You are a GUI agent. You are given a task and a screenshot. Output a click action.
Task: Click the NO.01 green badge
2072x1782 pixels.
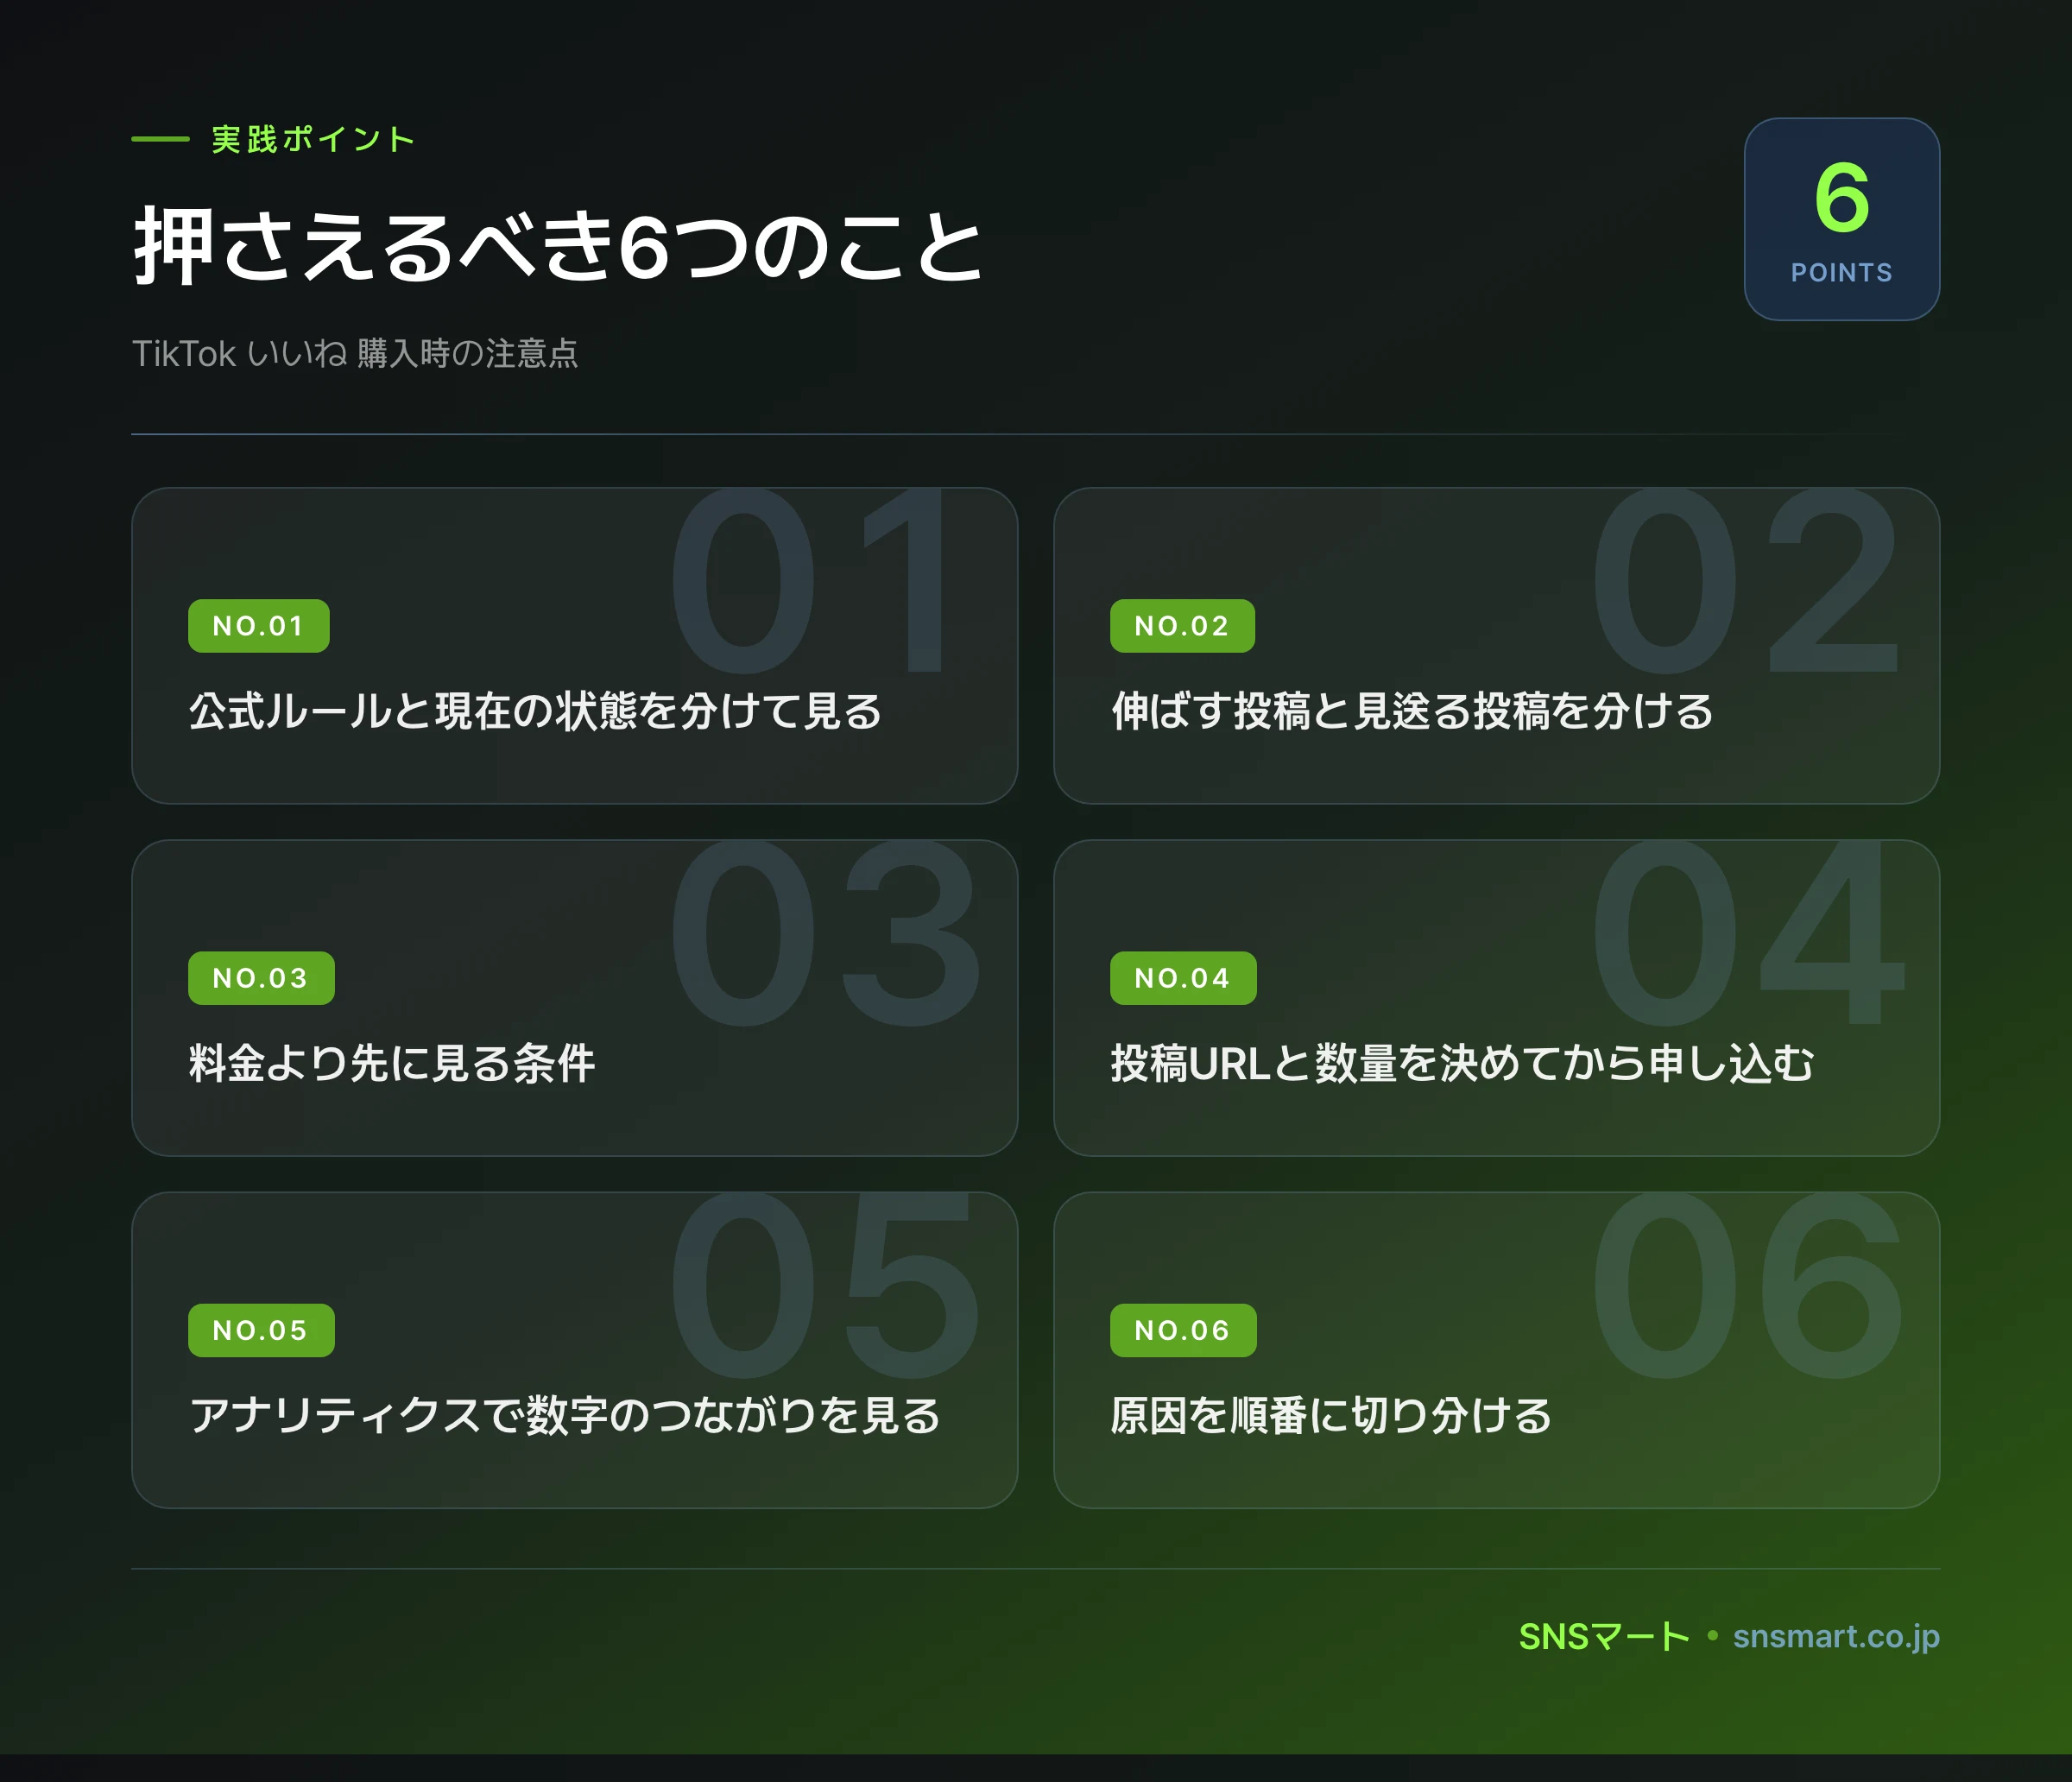(x=258, y=626)
